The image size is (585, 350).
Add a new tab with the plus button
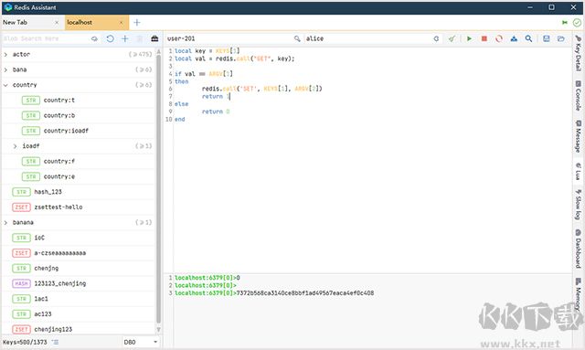point(137,22)
